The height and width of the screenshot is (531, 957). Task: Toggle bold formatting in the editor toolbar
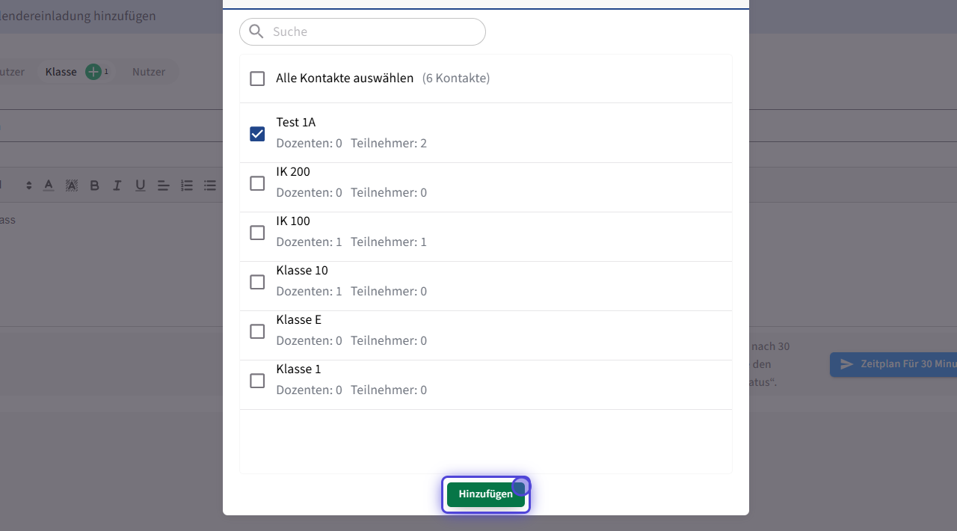[94, 185]
